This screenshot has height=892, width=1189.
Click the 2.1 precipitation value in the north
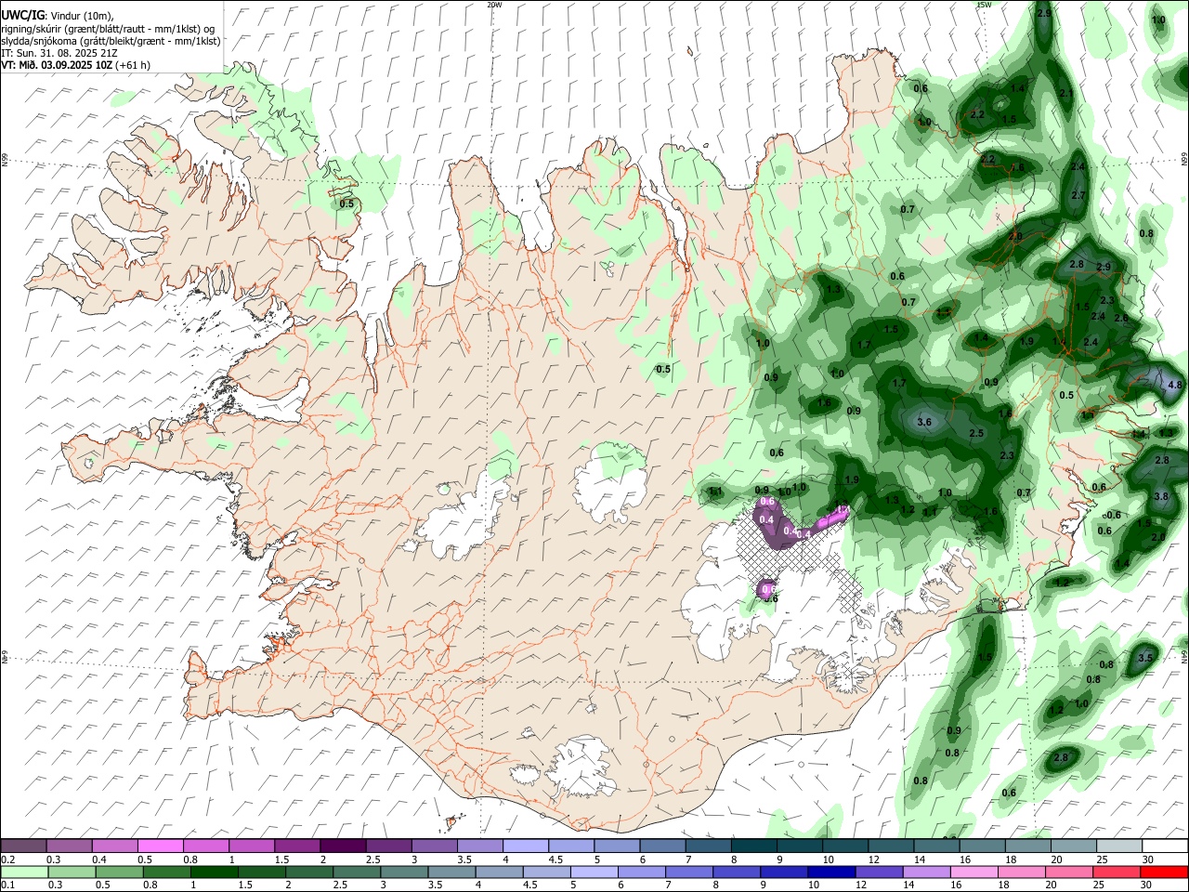tap(1066, 93)
